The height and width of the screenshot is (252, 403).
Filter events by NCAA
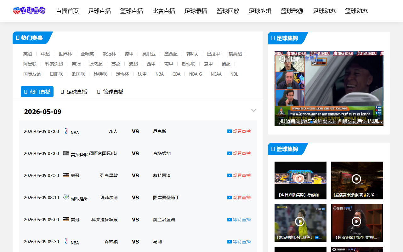pos(216,74)
